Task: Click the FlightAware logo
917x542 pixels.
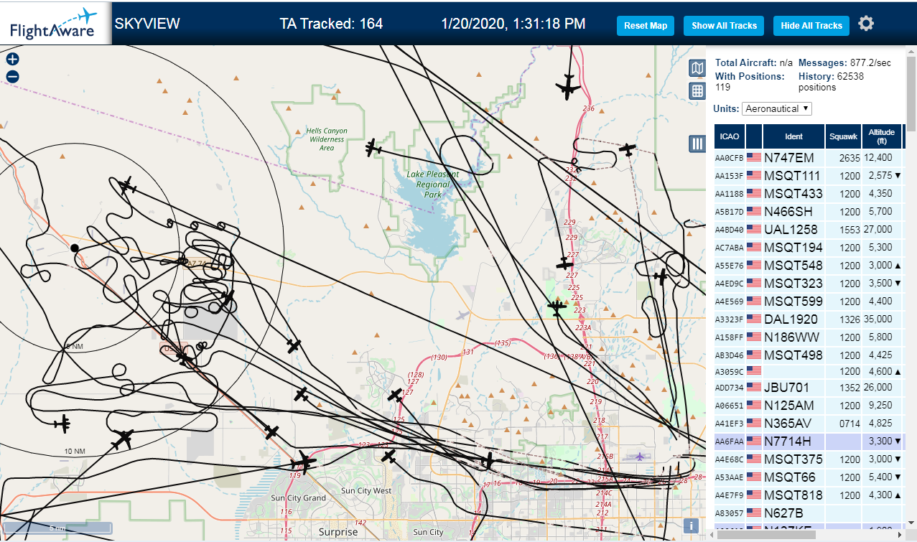Action: [x=54, y=24]
